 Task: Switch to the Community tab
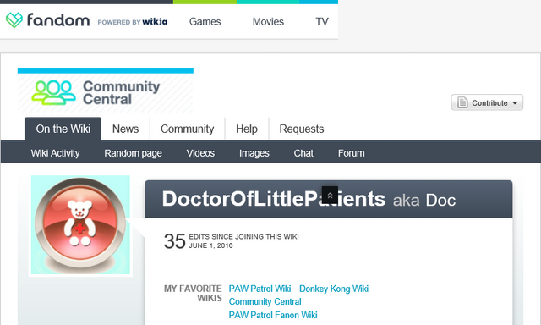pyautogui.click(x=188, y=129)
